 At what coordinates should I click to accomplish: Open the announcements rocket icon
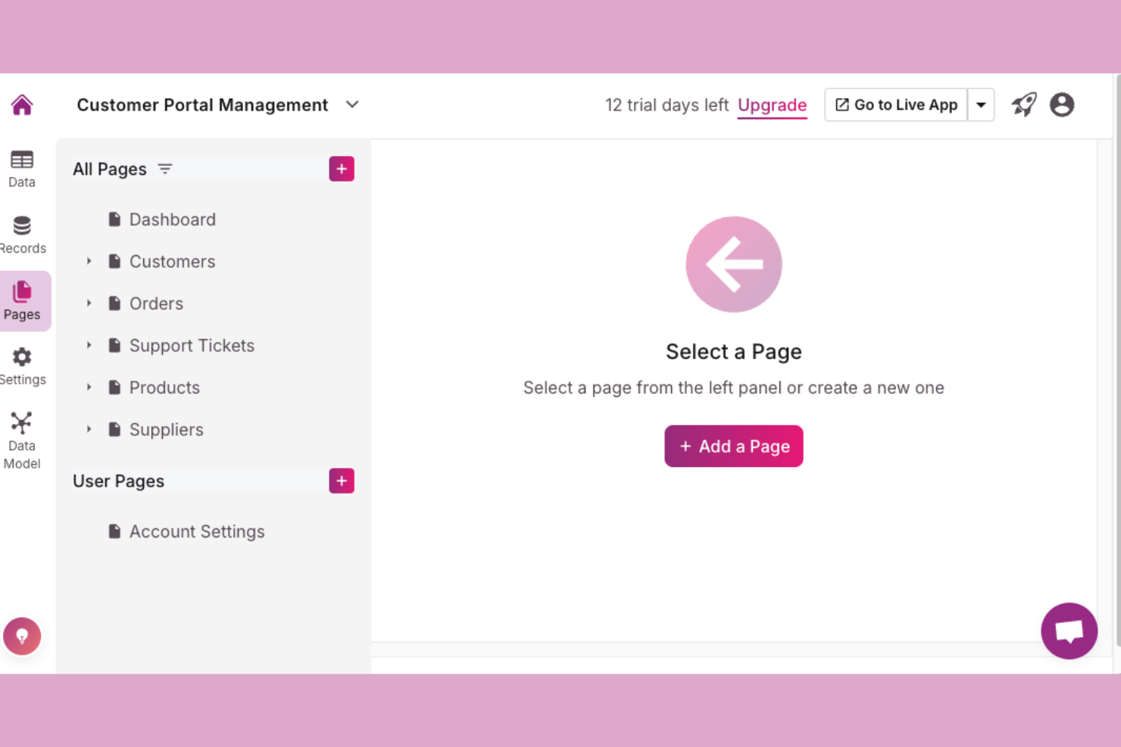tap(1024, 104)
